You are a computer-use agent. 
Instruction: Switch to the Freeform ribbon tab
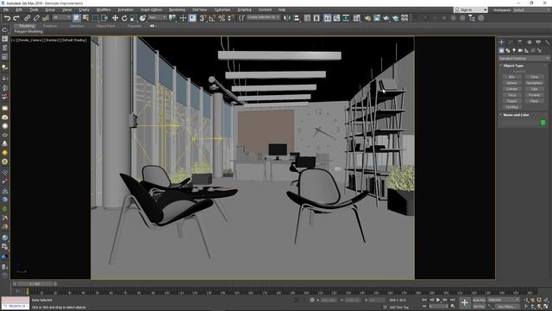click(x=50, y=26)
